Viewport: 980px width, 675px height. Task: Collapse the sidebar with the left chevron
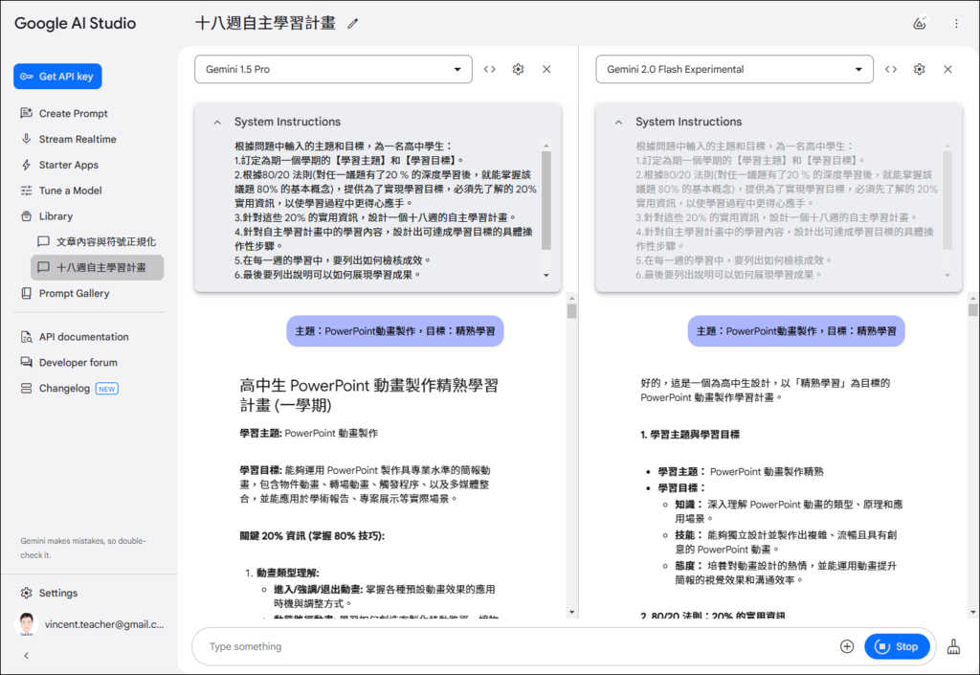[26, 656]
